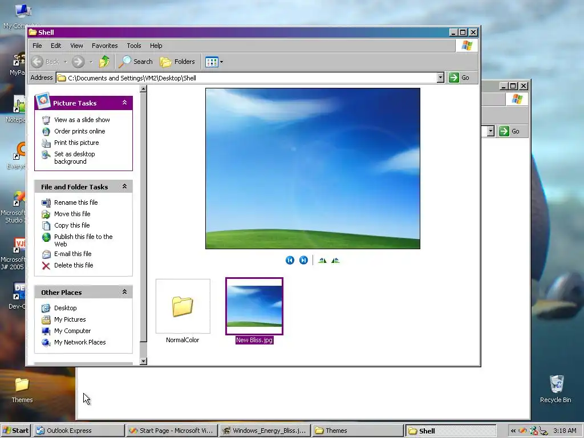Open the Tools menu
This screenshot has width=584, height=438.
click(133, 46)
